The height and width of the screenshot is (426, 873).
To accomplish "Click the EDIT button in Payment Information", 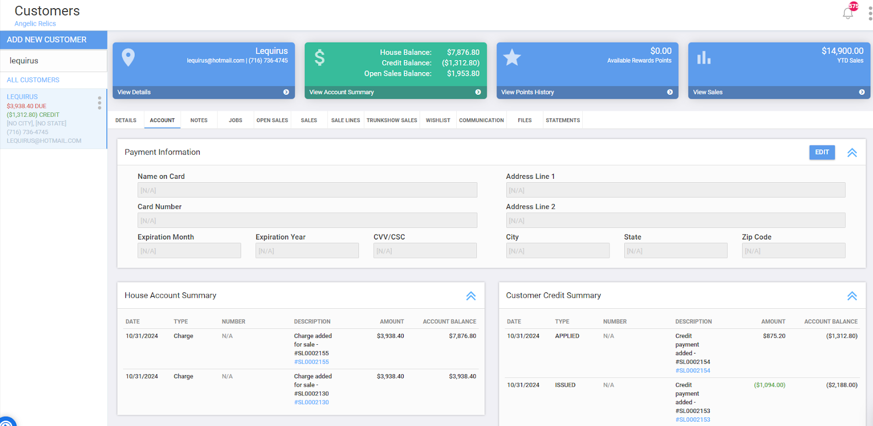I will (x=822, y=152).
